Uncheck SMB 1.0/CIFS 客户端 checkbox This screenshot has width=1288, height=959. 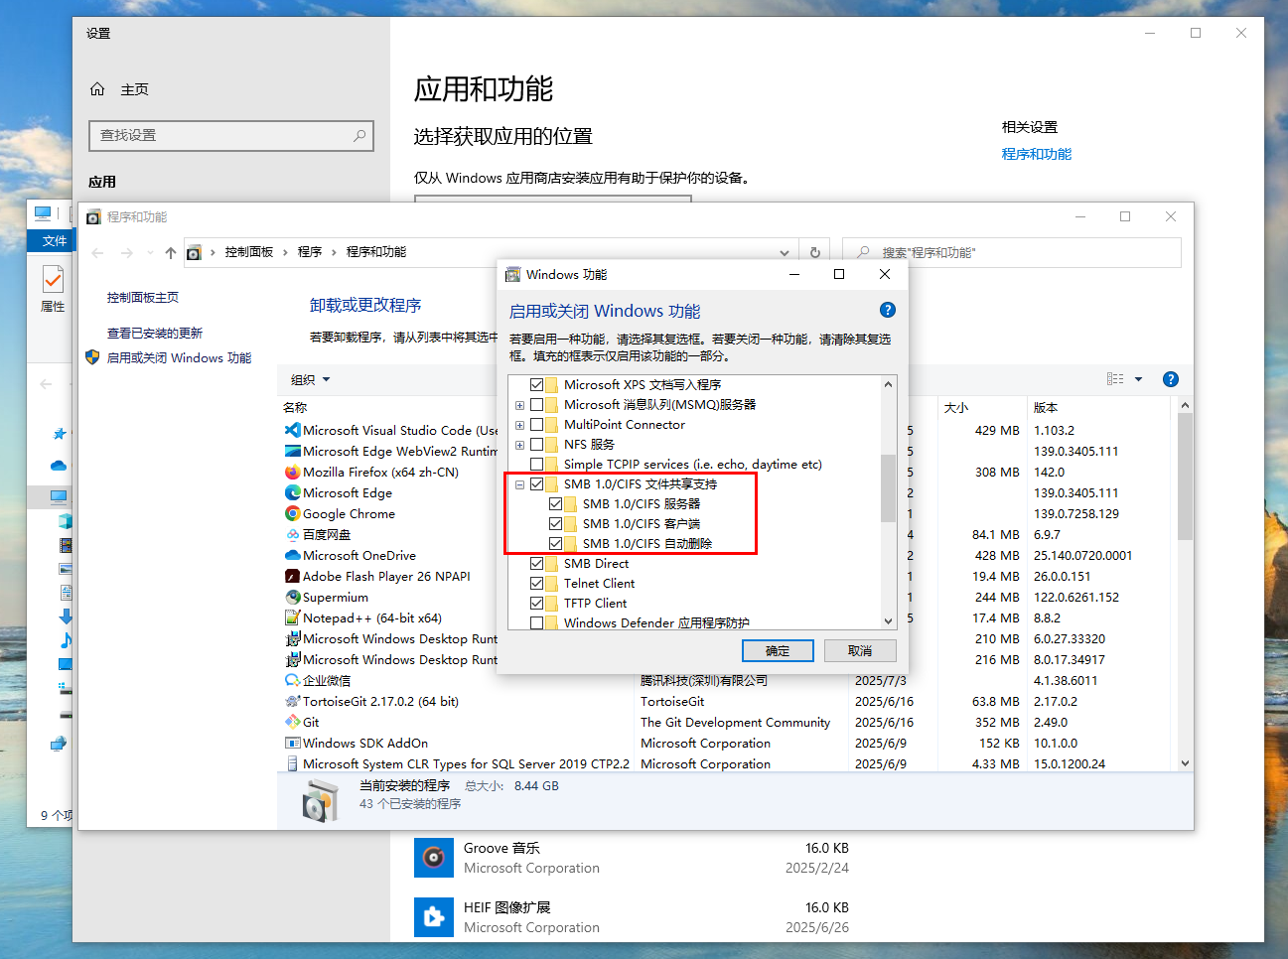coord(556,523)
